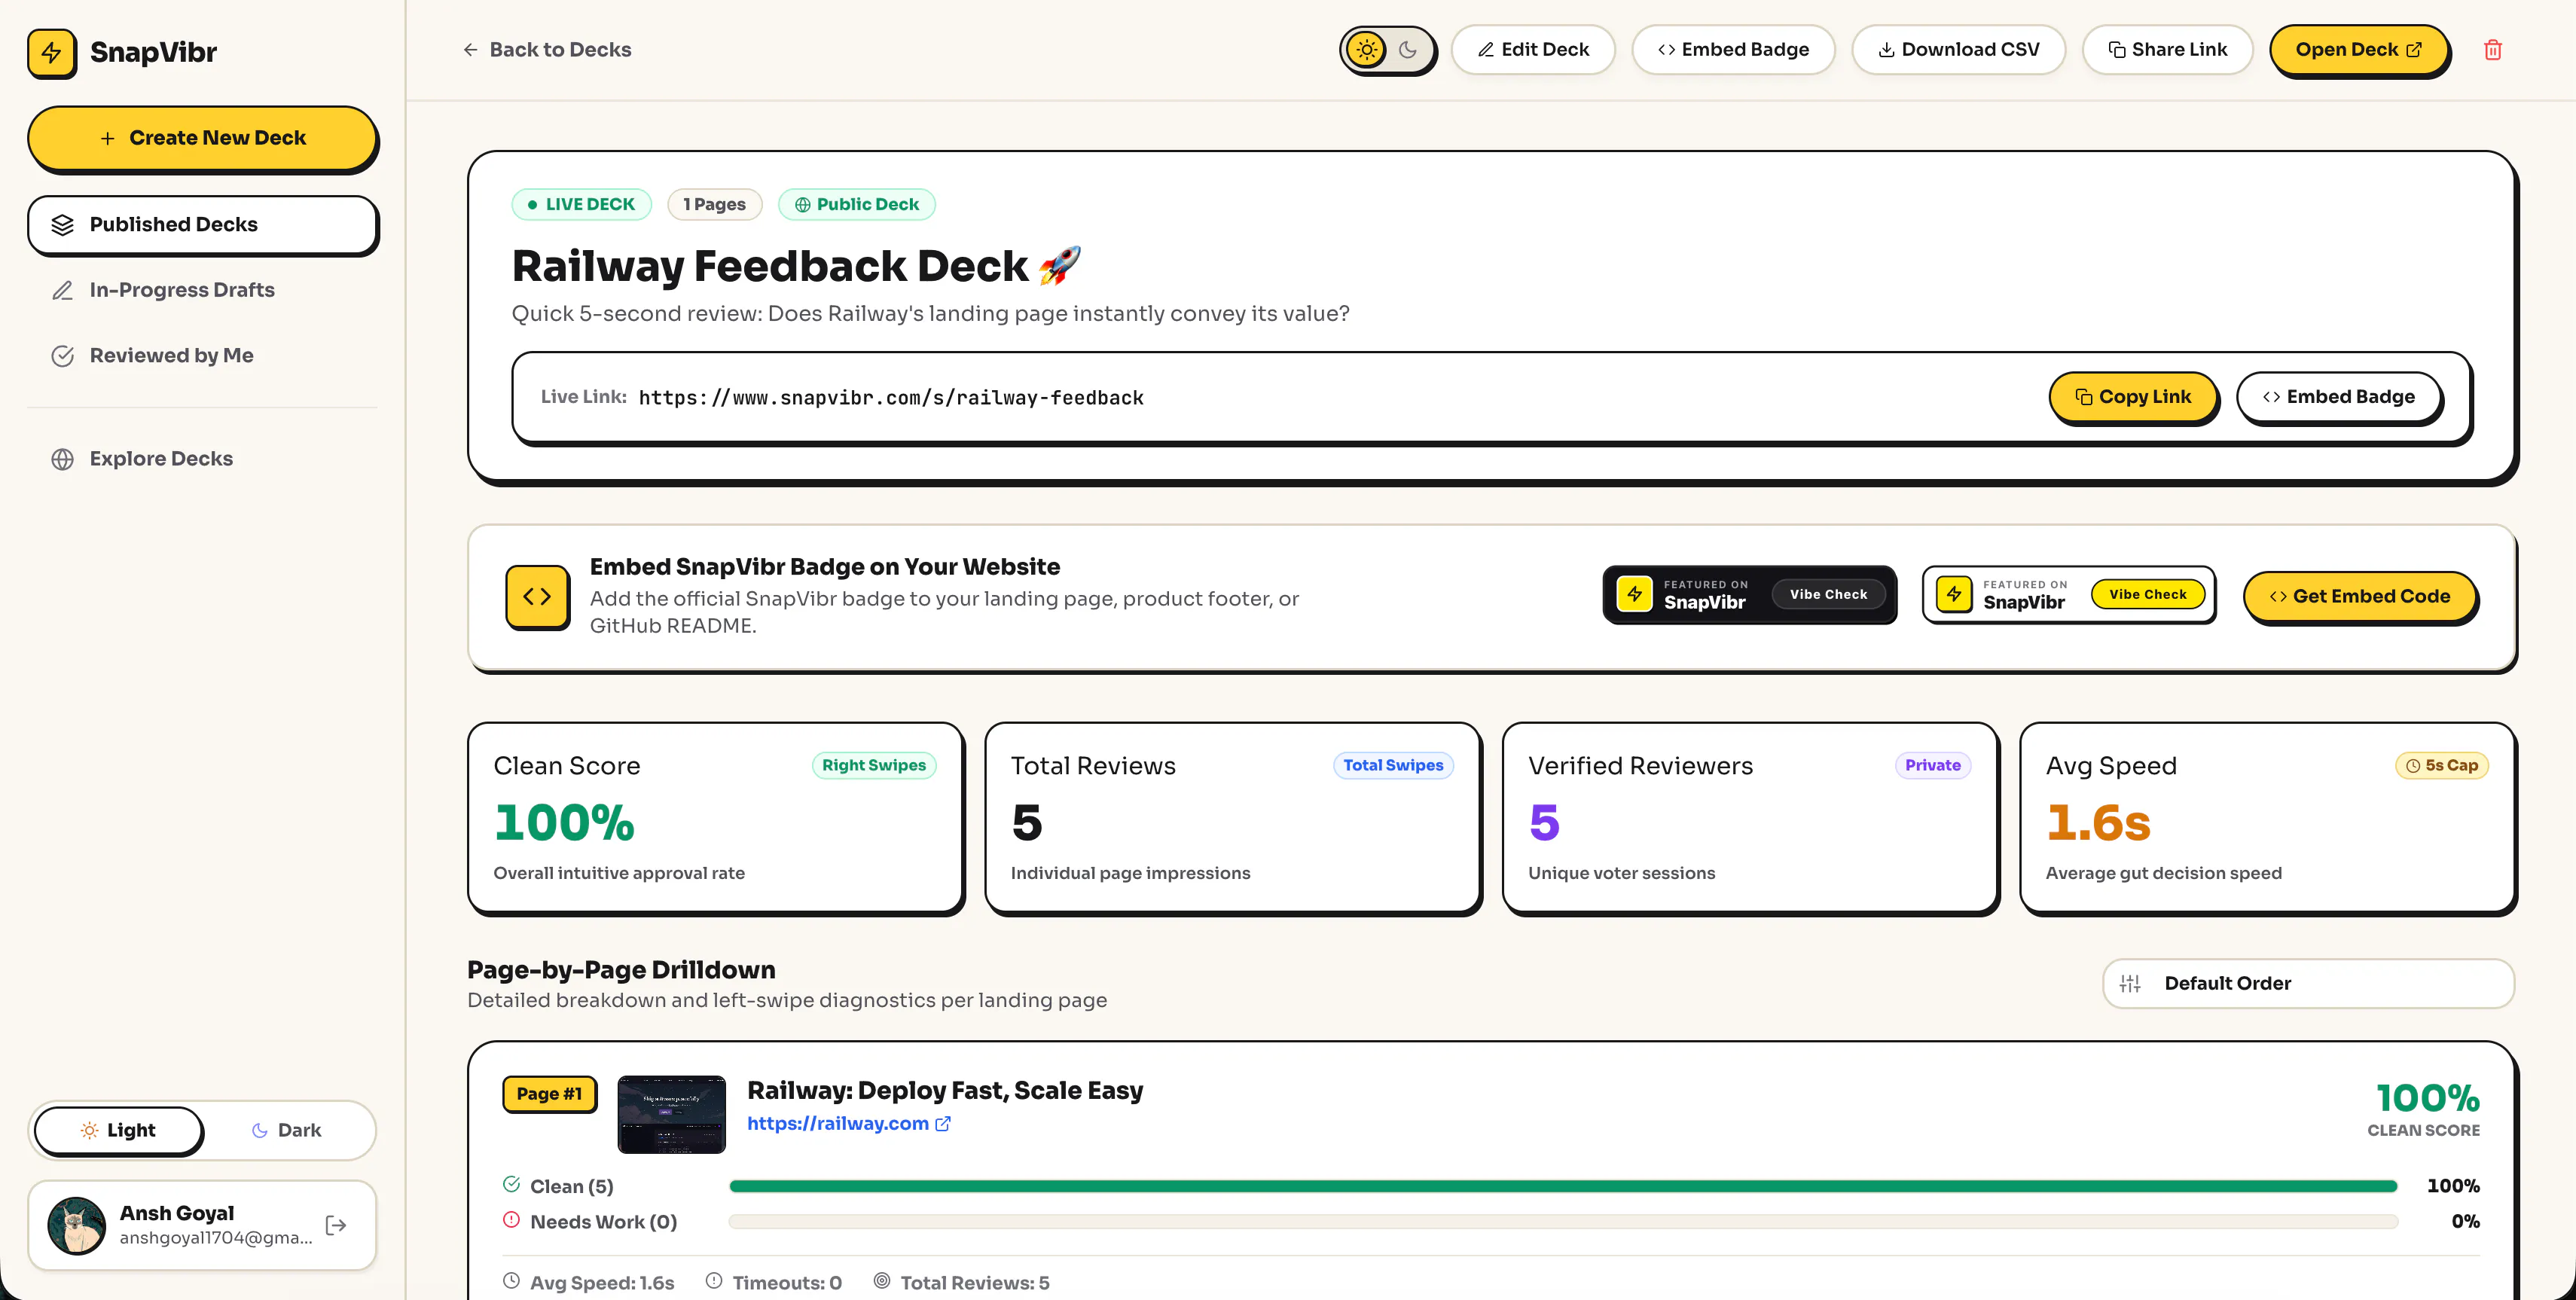Click the Total Swipes tag
Viewport: 2576px width, 1300px height.
point(1393,766)
